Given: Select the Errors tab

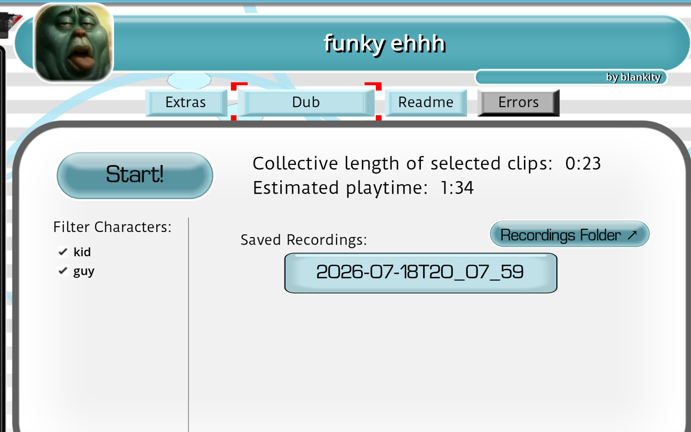Looking at the screenshot, I should 518,103.
